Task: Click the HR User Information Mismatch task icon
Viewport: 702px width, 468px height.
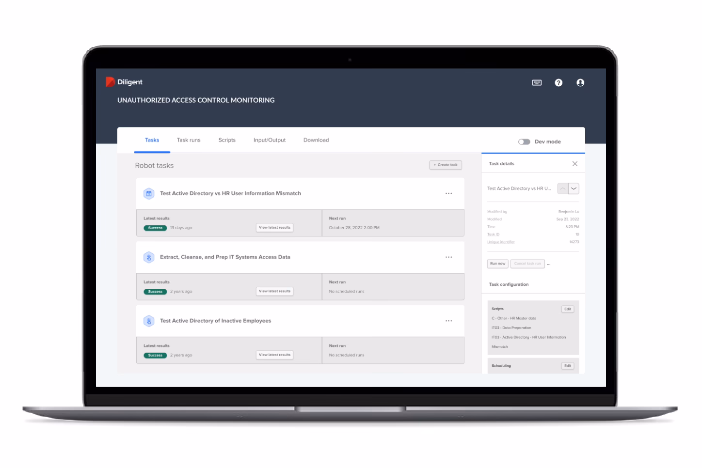Action: pyautogui.click(x=149, y=194)
